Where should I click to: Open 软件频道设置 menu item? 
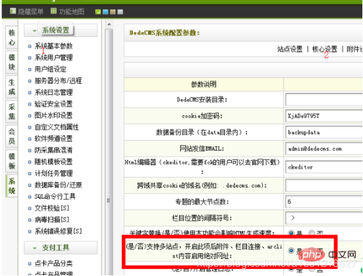[54, 139]
